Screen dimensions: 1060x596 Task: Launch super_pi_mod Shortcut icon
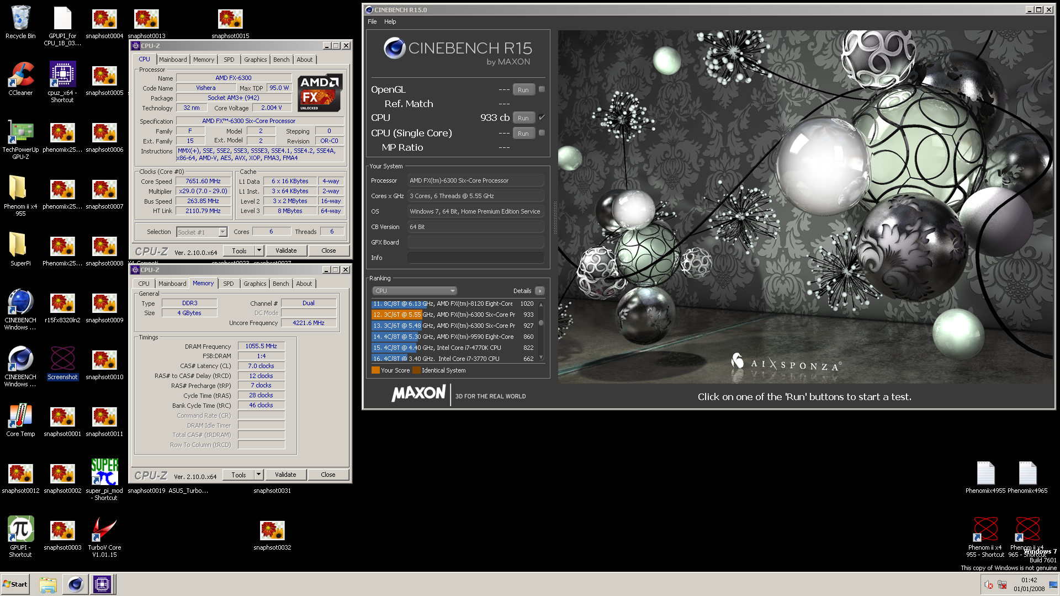pyautogui.click(x=104, y=480)
